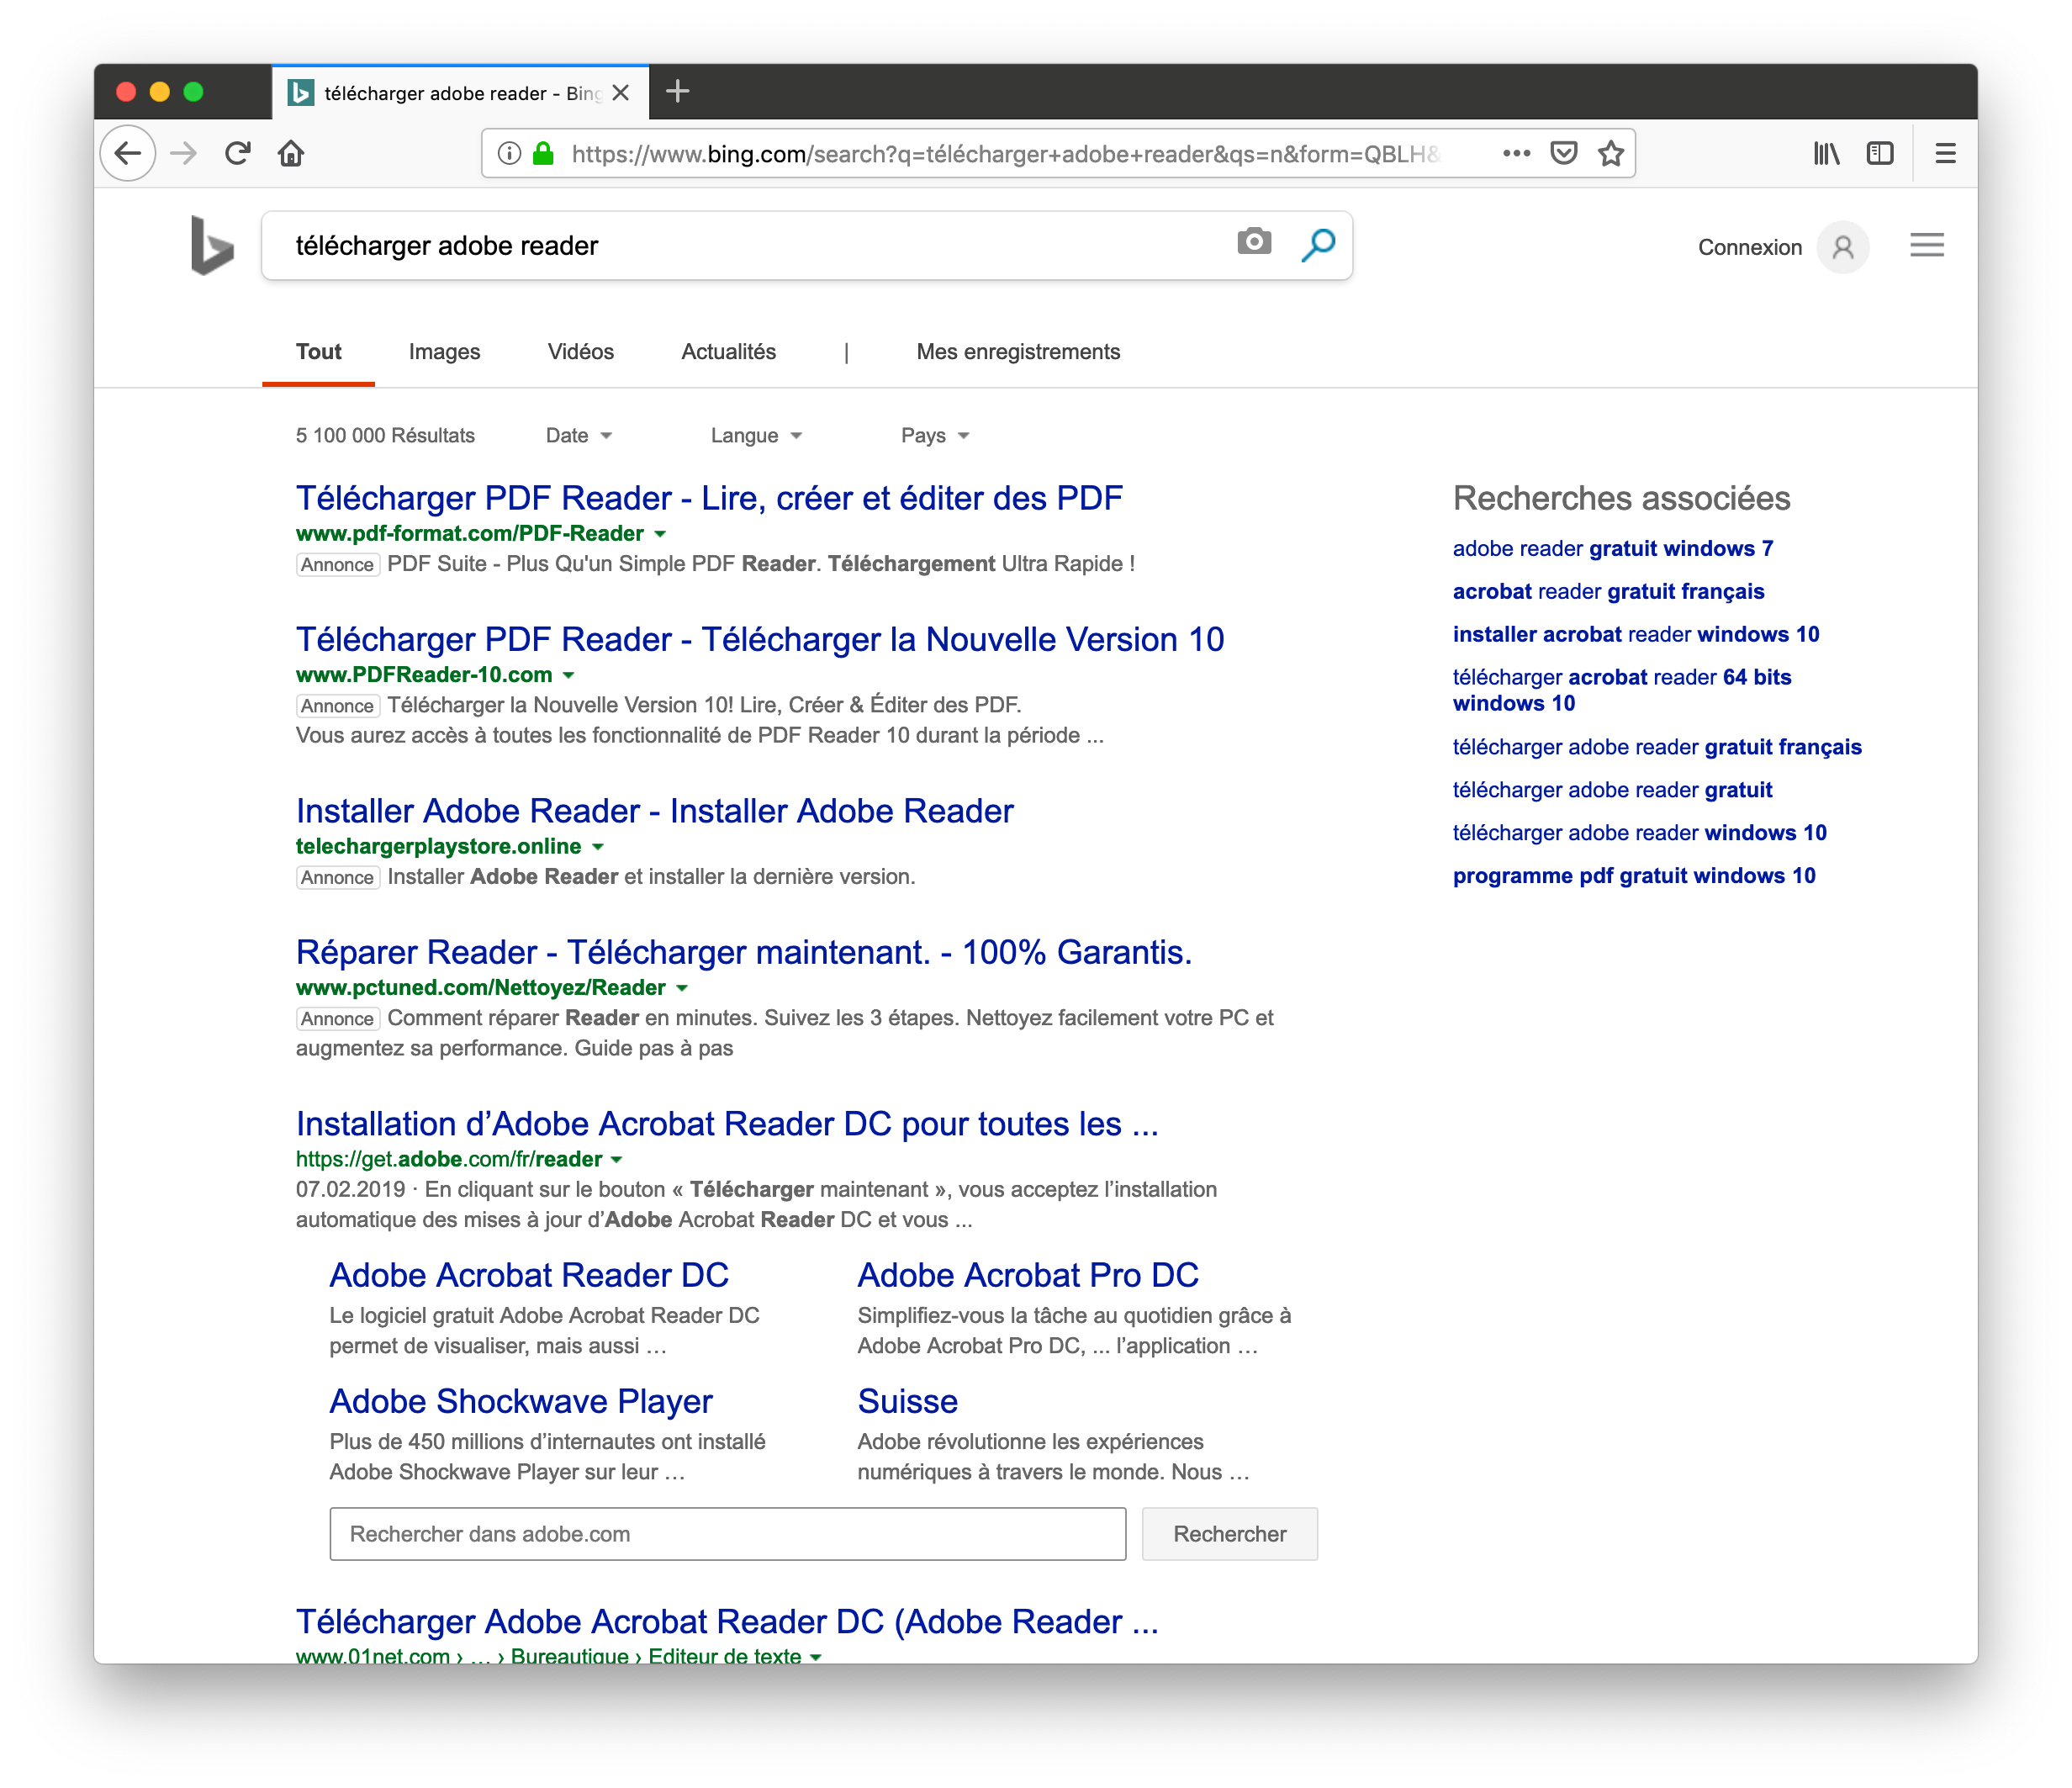Screen dimensions: 2072x1788
Task: Open the Pays filter dropdown
Action: coord(934,435)
